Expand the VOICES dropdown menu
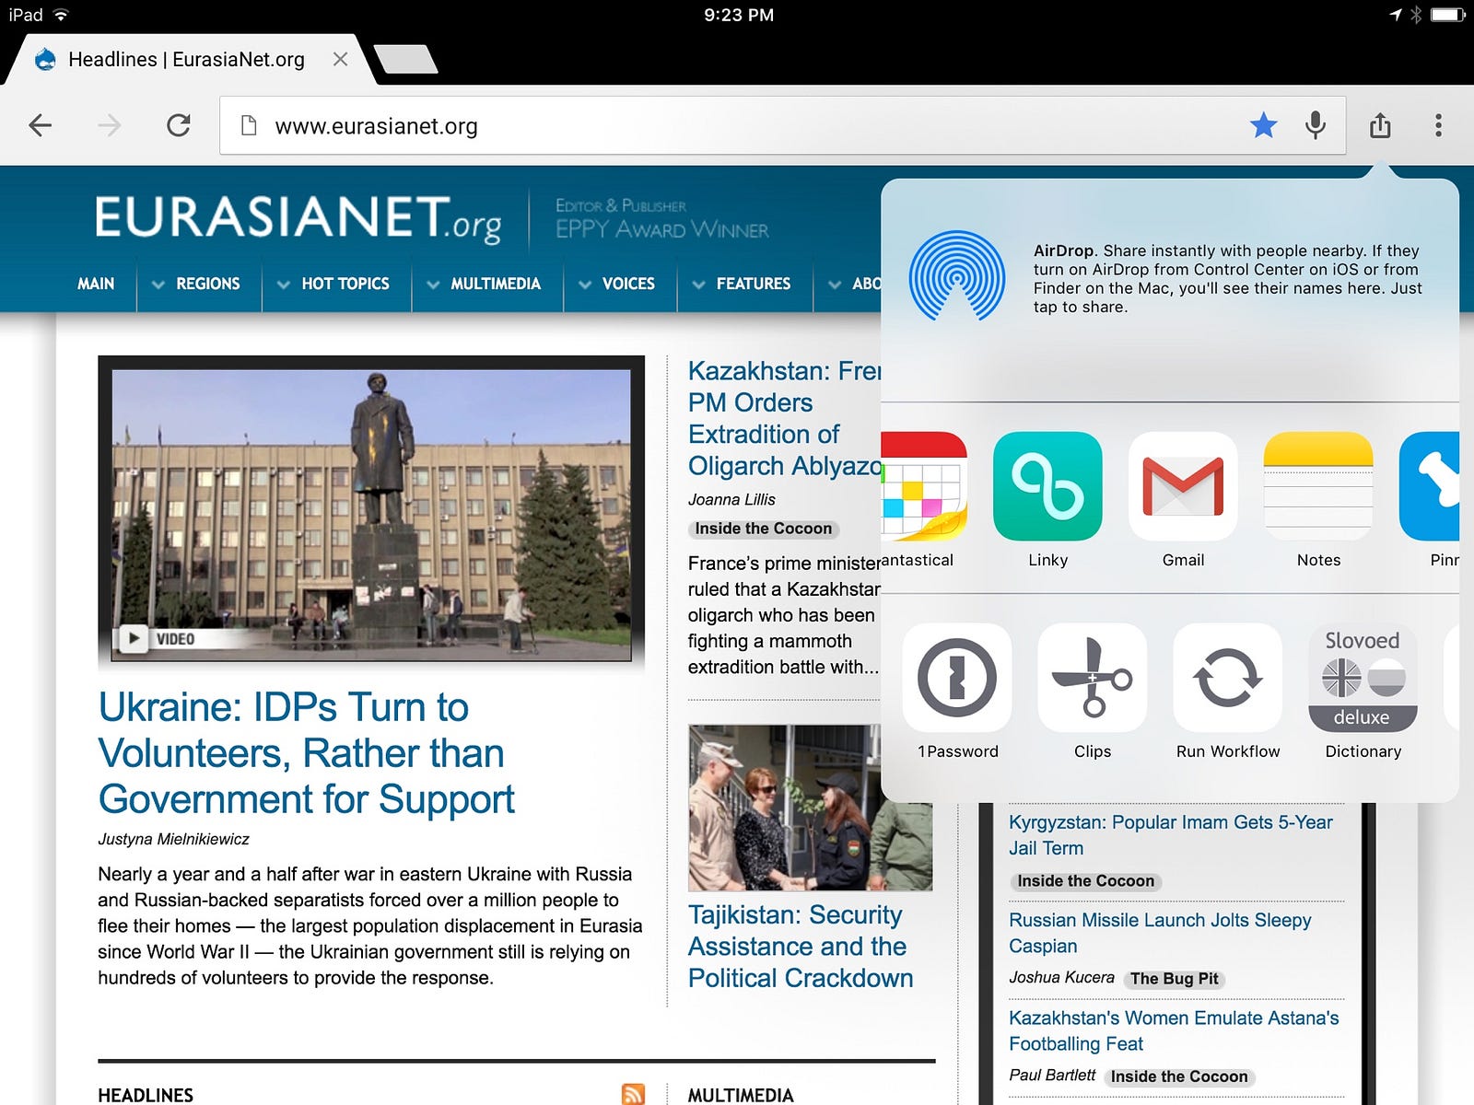This screenshot has height=1105, width=1474. coord(617,284)
